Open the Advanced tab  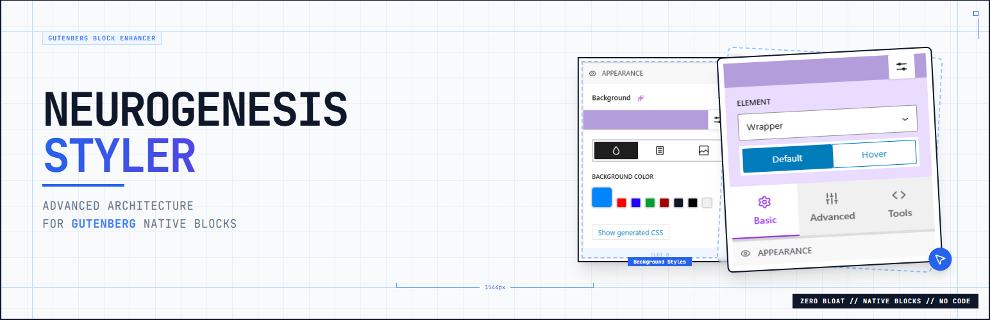(832, 207)
